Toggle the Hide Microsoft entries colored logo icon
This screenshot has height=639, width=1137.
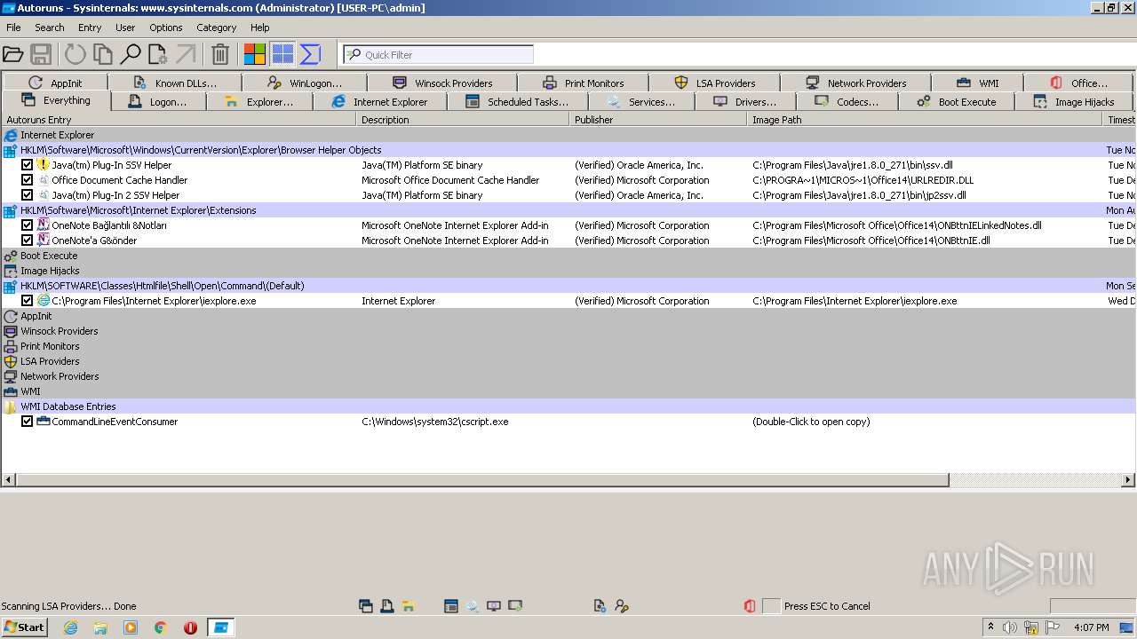pyautogui.click(x=255, y=55)
